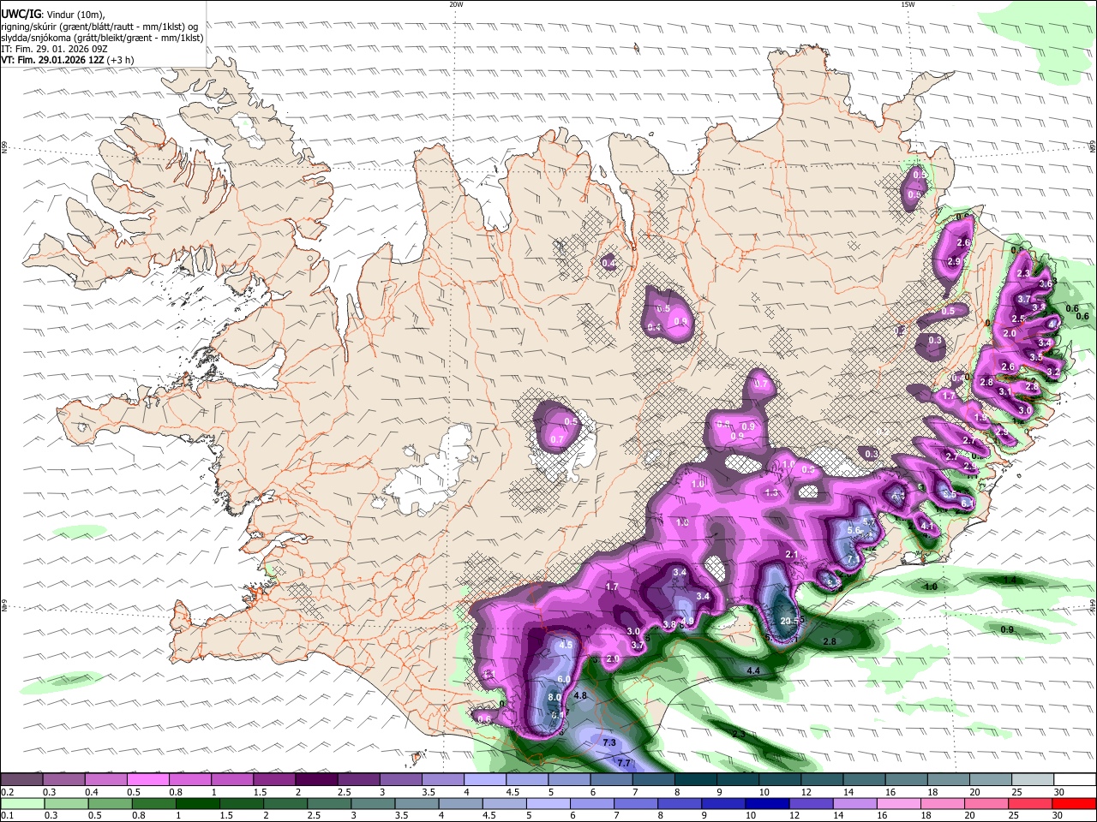Viewport: 1097px width, 822px height.
Task: Select the '4.4' value in the green band
Action: [754, 670]
